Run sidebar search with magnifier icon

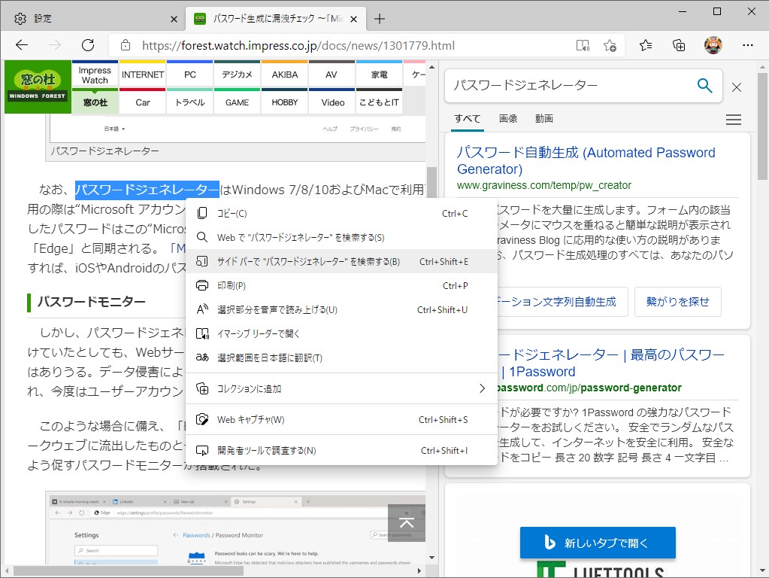[704, 86]
